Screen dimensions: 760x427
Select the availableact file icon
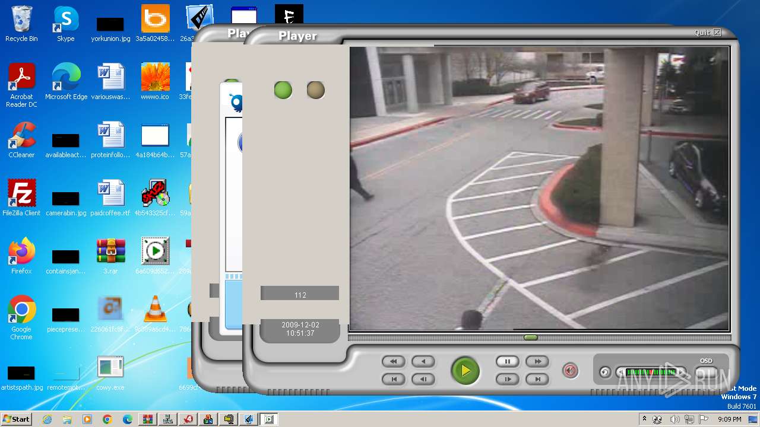66,144
